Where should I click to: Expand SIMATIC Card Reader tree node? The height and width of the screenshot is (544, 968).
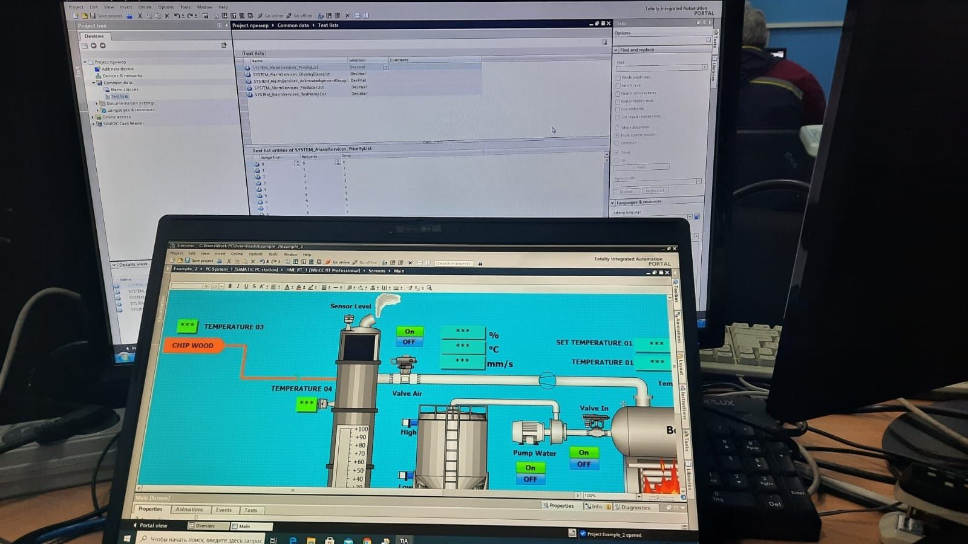click(x=93, y=123)
